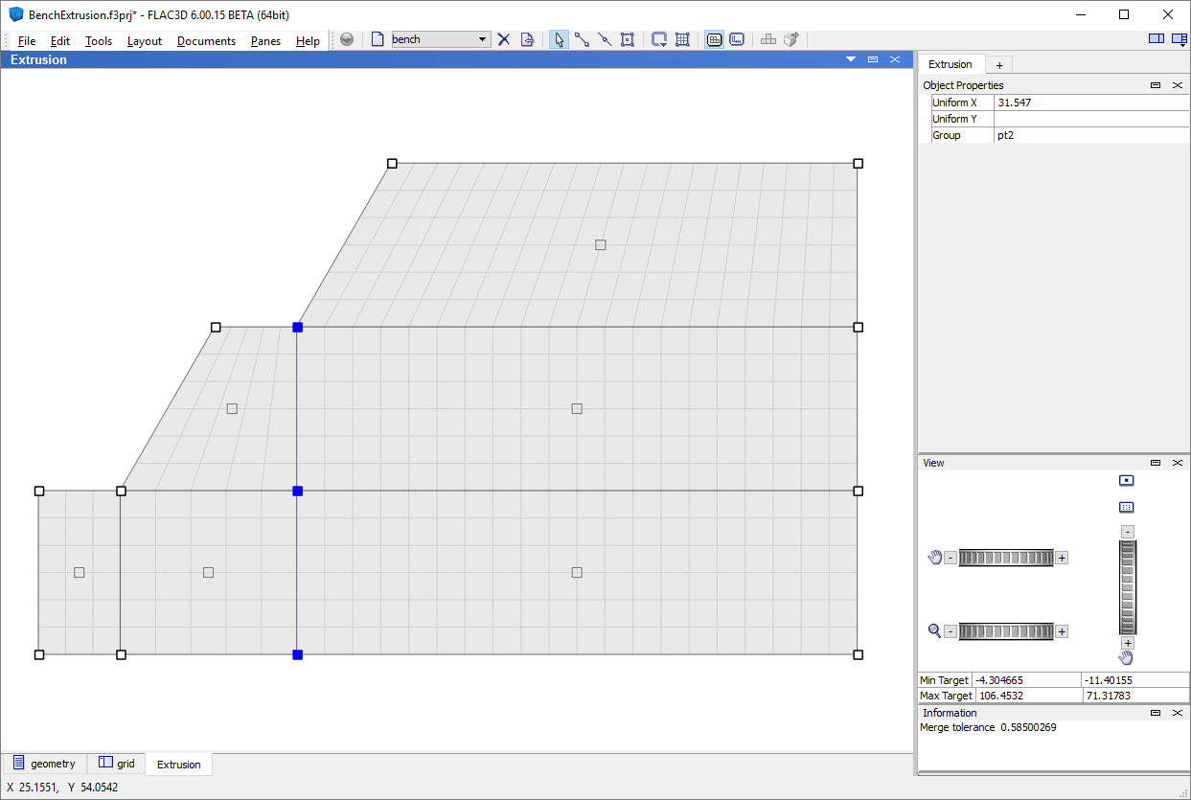Select the draw edge line tool
This screenshot has width=1191, height=800.
point(582,39)
